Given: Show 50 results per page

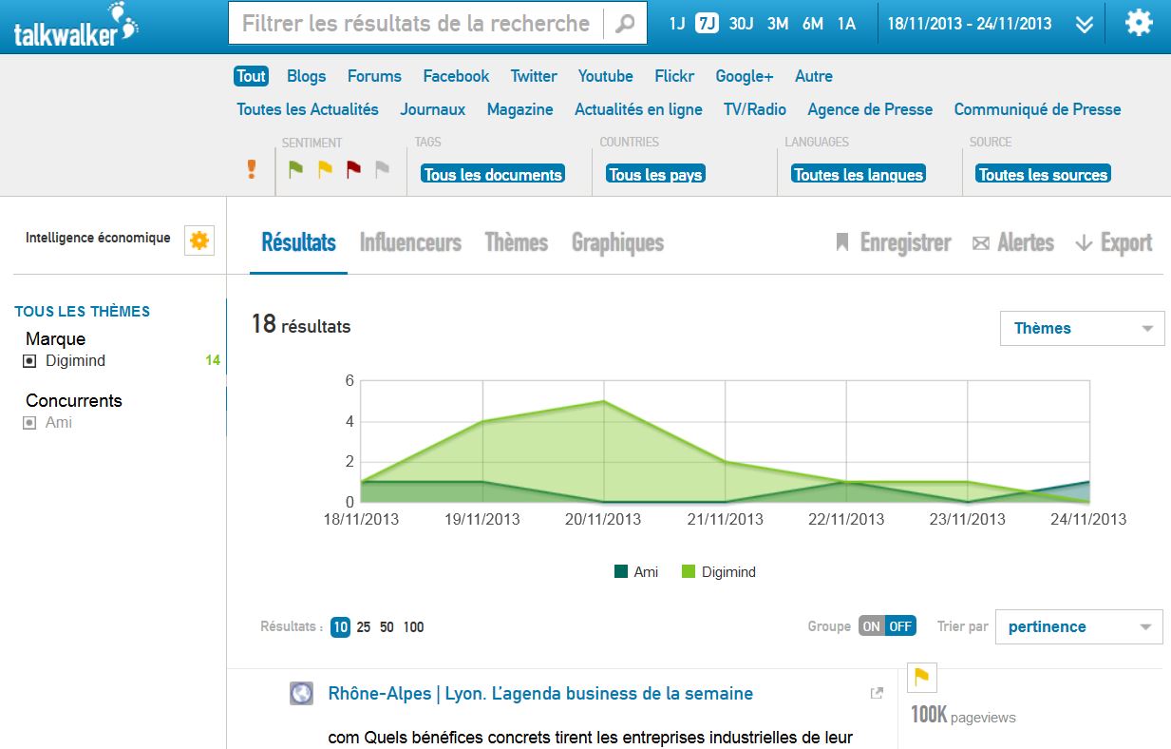Looking at the screenshot, I should [387, 627].
